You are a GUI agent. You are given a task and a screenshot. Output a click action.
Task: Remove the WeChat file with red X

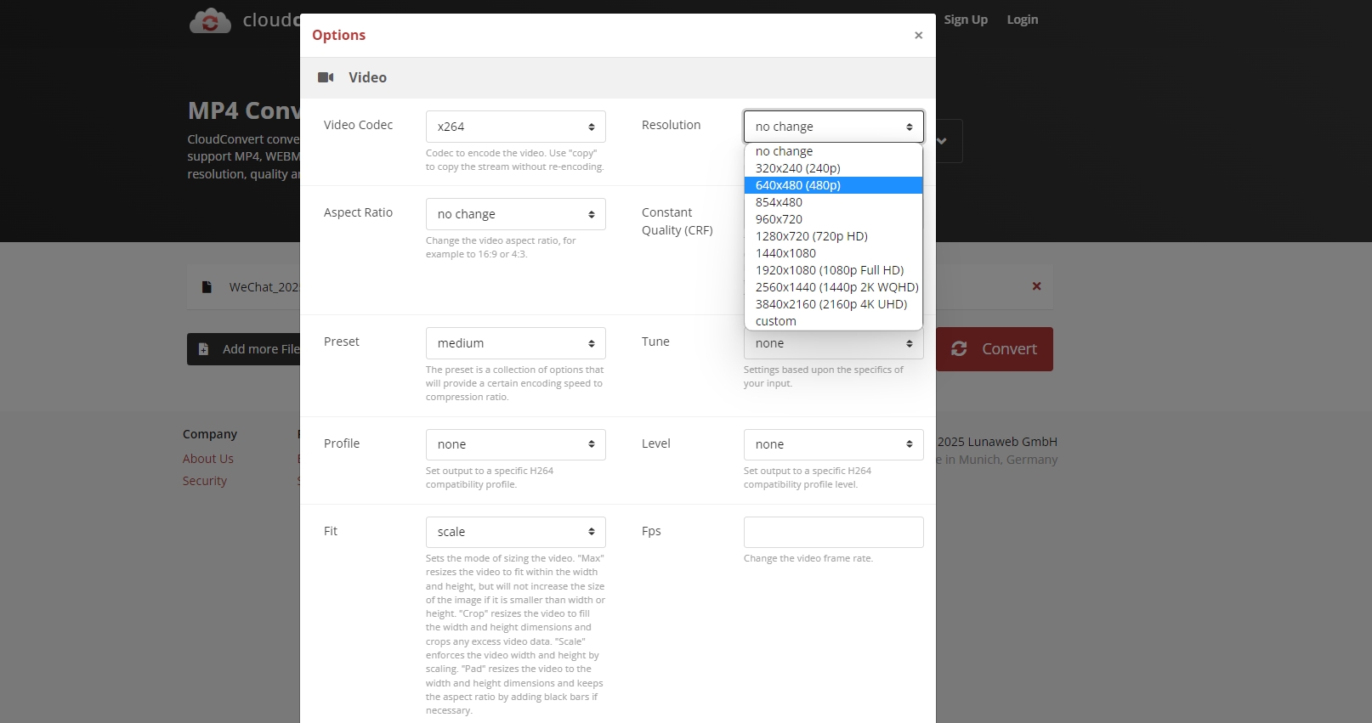[x=1036, y=286]
